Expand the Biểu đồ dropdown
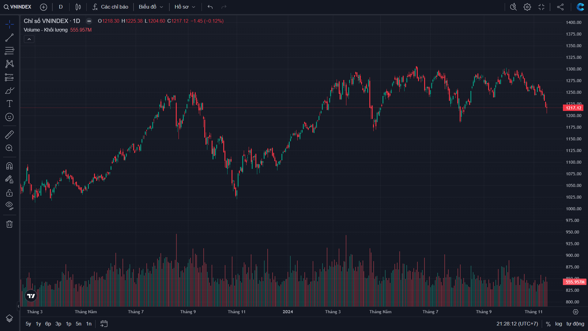 (151, 7)
